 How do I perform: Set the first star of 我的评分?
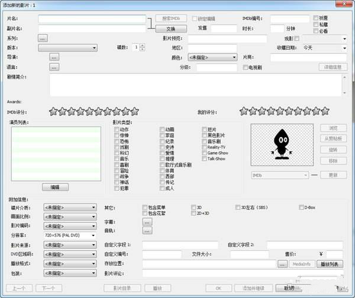[x=244, y=111]
